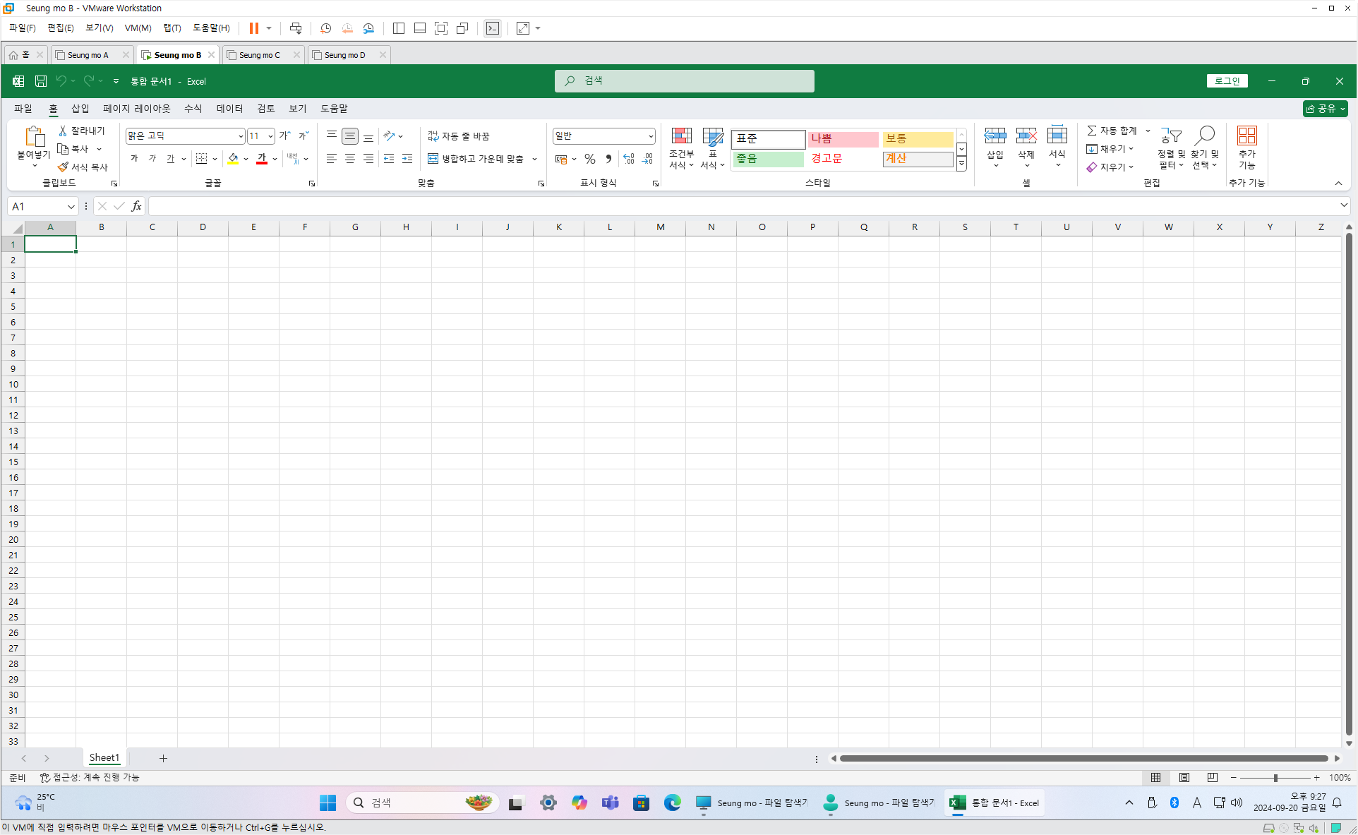This screenshot has height=835, width=1358.
Task: Expand the number format dropdown (일반)
Action: tap(650, 136)
